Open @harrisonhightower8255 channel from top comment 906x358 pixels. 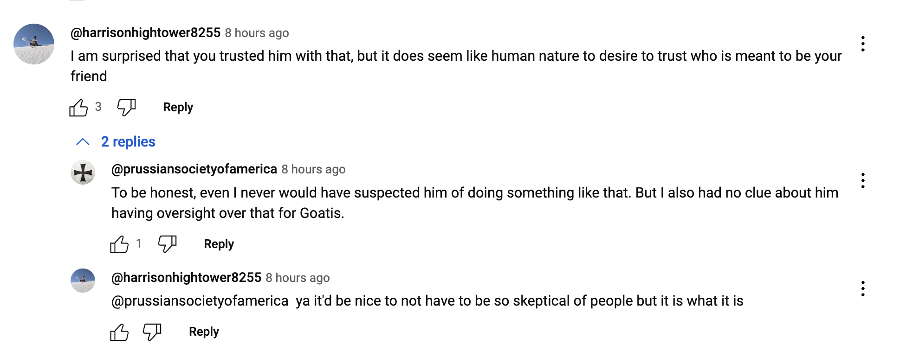tap(145, 33)
